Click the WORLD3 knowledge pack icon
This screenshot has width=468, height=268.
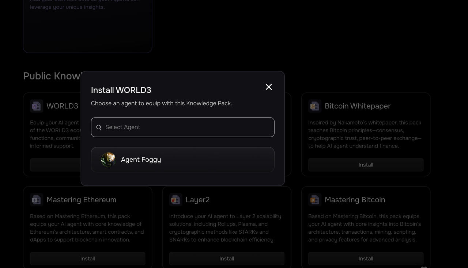37,106
